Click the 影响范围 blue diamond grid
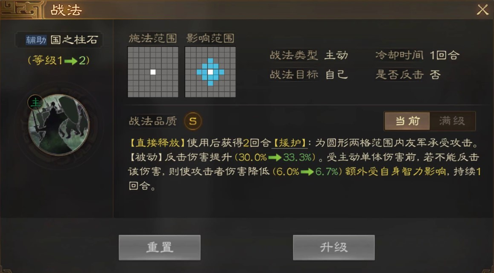This screenshot has width=494, height=273. 210,72
